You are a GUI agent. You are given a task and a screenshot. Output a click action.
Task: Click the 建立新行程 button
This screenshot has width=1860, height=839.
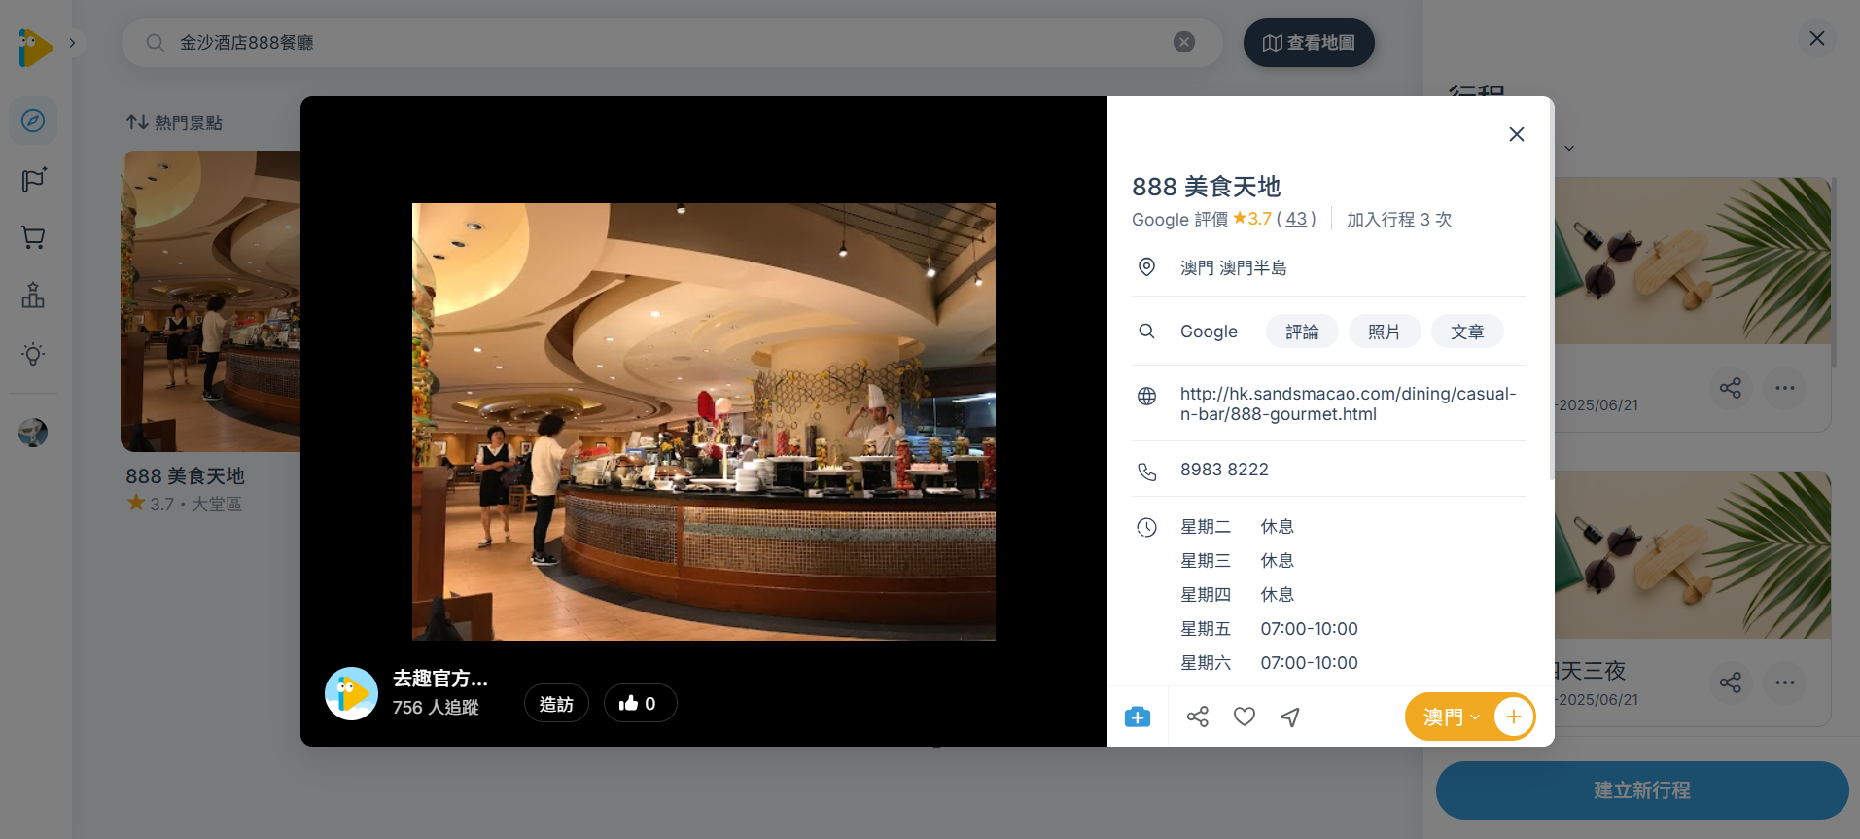(x=1642, y=790)
